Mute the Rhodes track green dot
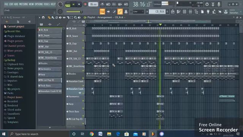243x137 pixels. [x=83, y=78]
